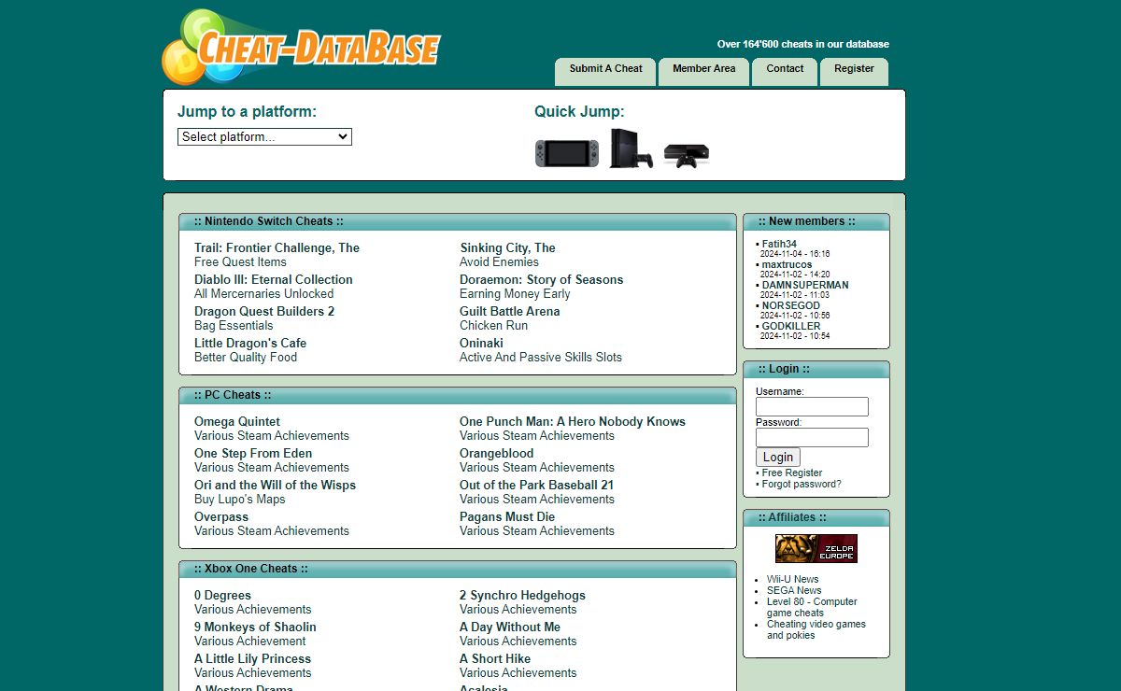1121x691 pixels.
Task: Jump to PlayStation 4 console icon
Action: (x=631, y=148)
